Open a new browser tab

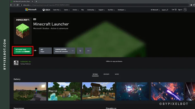[36, 2]
